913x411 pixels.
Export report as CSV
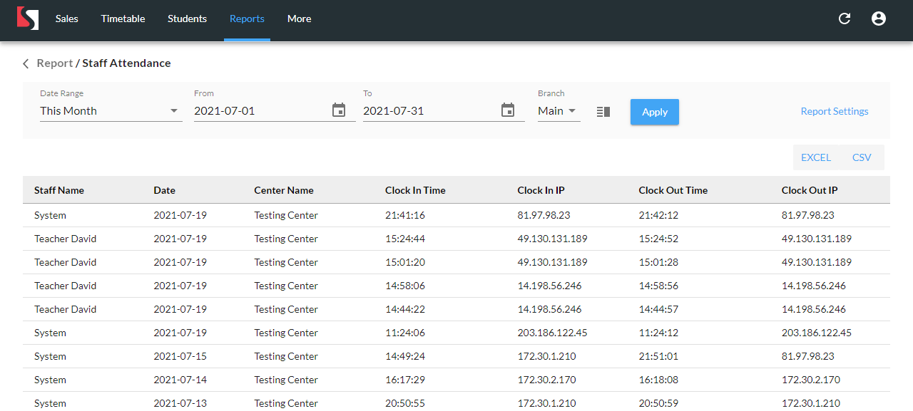tap(862, 157)
